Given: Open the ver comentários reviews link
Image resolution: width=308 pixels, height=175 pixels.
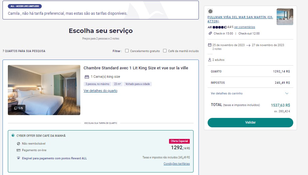Looking at the screenshot, I should pos(244,27).
